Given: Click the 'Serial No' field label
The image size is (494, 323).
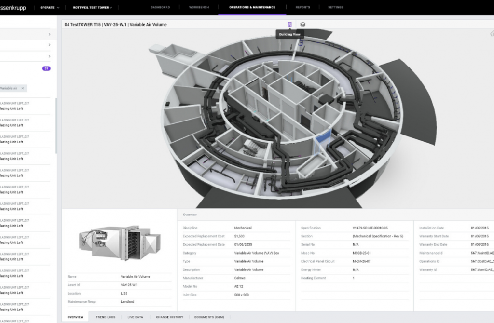Looking at the screenshot, I should tap(308, 244).
